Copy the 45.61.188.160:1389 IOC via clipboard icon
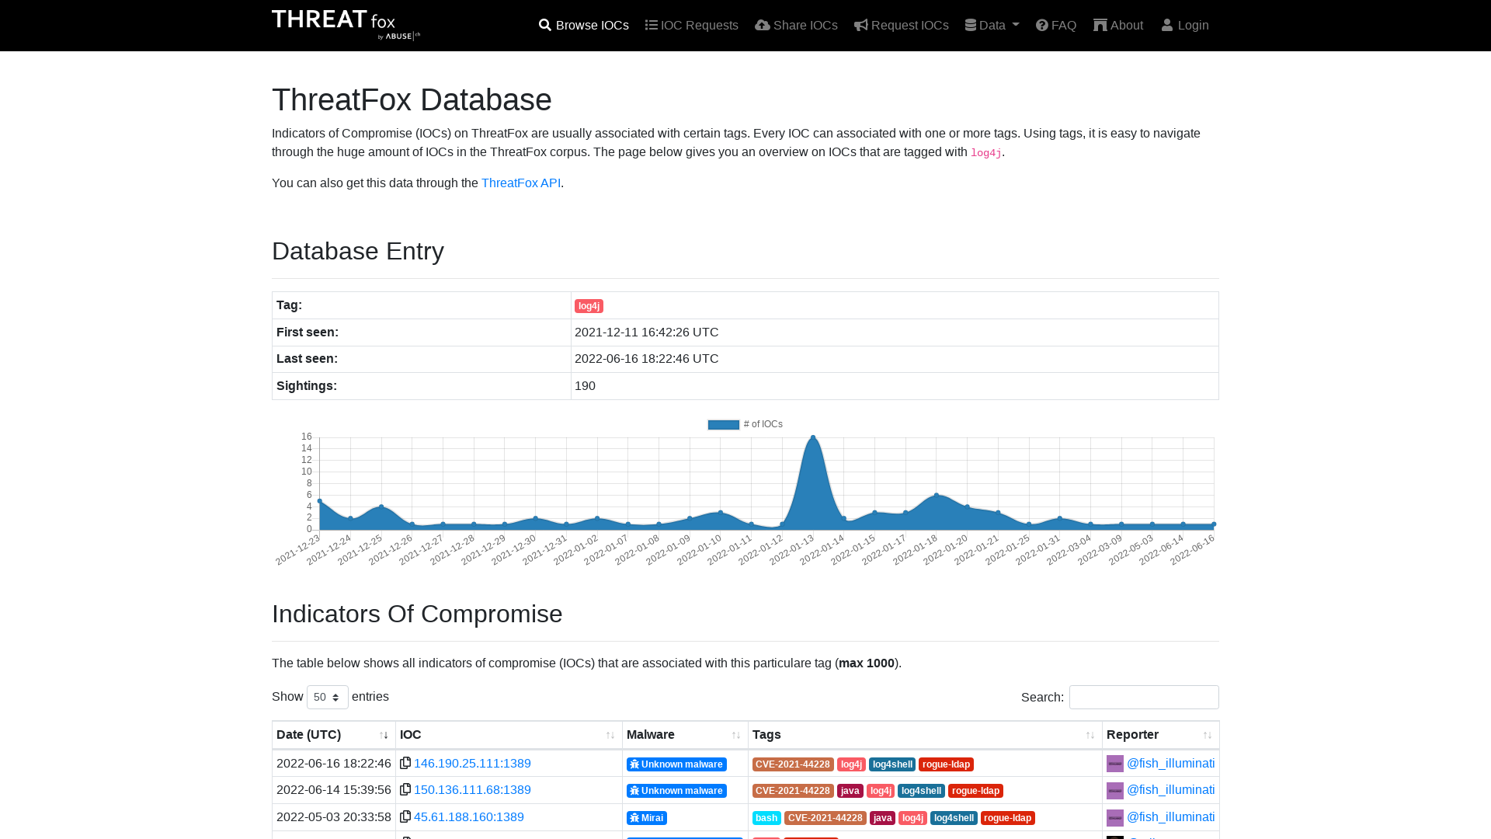 point(405,816)
